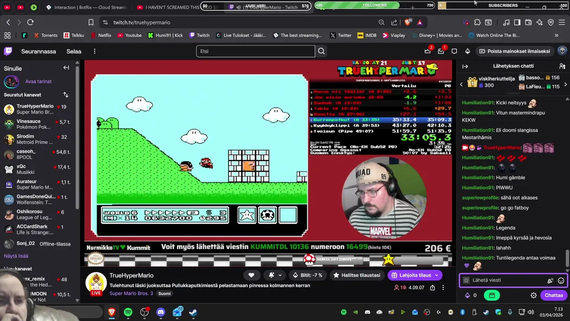570x321 pixels.
Task: Open the chat settings gear icon
Action: (533, 295)
